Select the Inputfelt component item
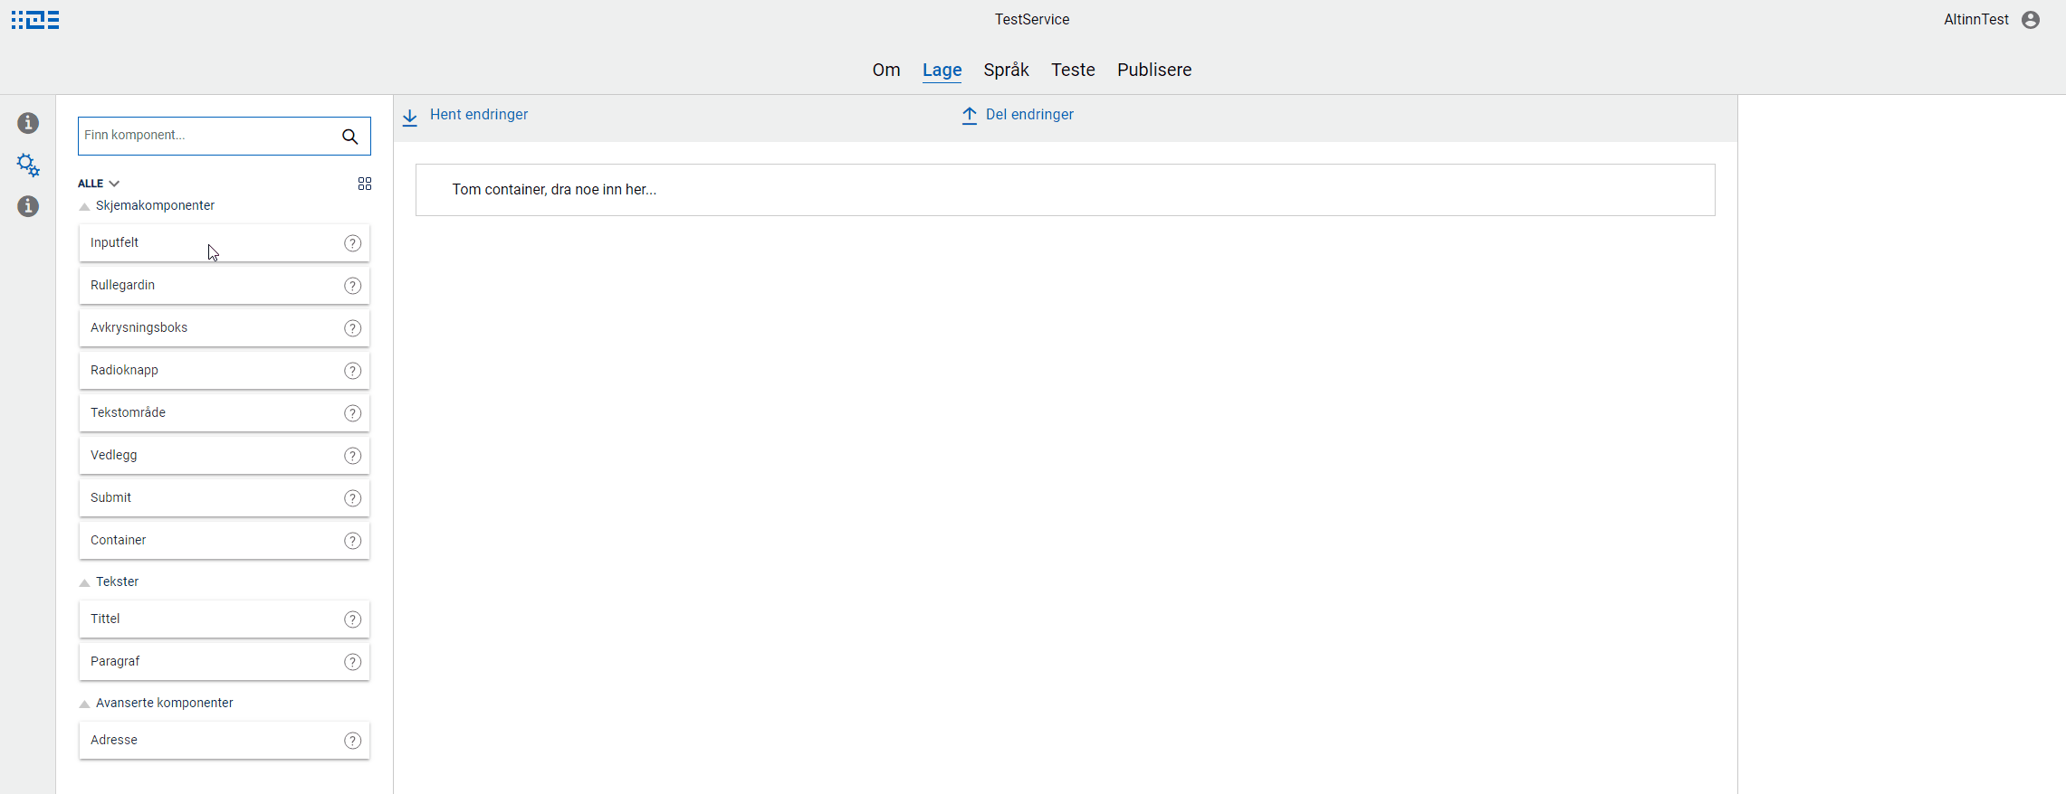The height and width of the screenshot is (794, 2066). point(225,243)
